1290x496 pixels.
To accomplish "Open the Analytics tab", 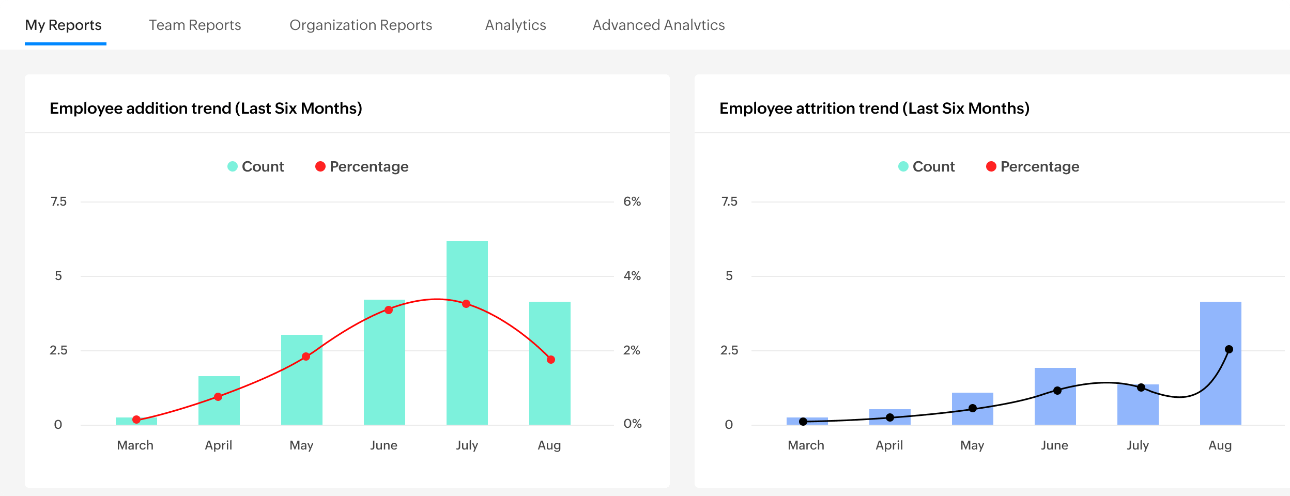I will pos(515,25).
